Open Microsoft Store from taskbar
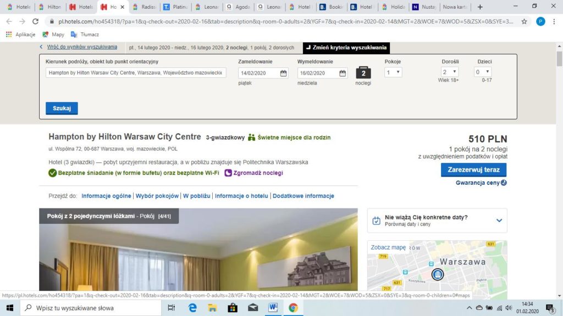The image size is (563, 316). click(x=233, y=308)
